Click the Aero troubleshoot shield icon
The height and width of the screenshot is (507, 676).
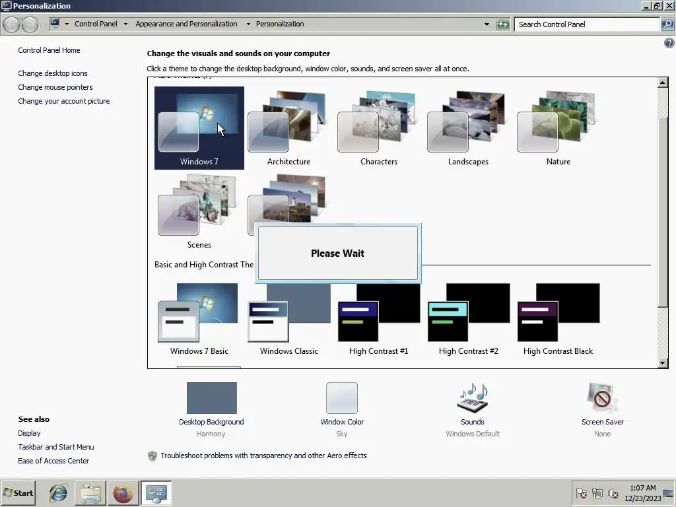pyautogui.click(x=152, y=456)
